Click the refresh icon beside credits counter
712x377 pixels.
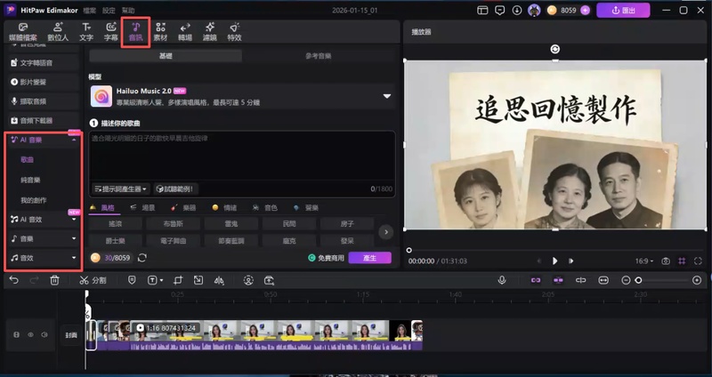point(142,258)
